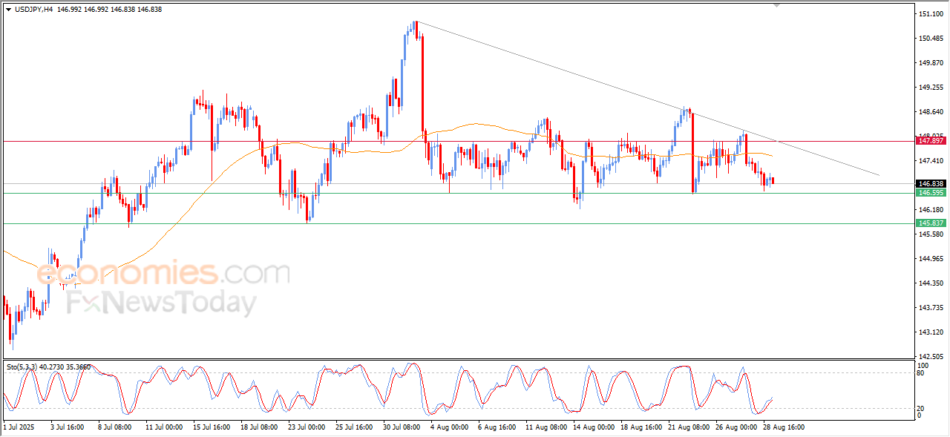The height and width of the screenshot is (437, 950).
Task: Click the 4 Aug 00:00 date label
Action: [x=450, y=427]
